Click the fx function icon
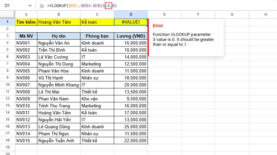The image size is (277, 155). pos(42,6)
